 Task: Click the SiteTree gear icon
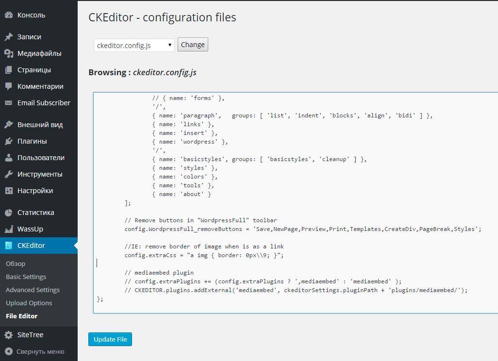8,335
